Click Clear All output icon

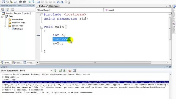point(69,71)
